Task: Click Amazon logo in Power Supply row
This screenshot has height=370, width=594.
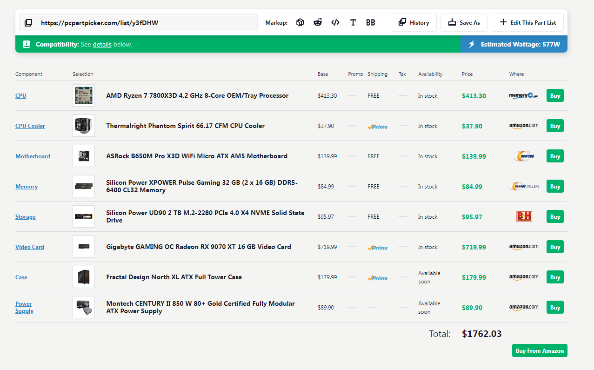Action: tap(524, 307)
